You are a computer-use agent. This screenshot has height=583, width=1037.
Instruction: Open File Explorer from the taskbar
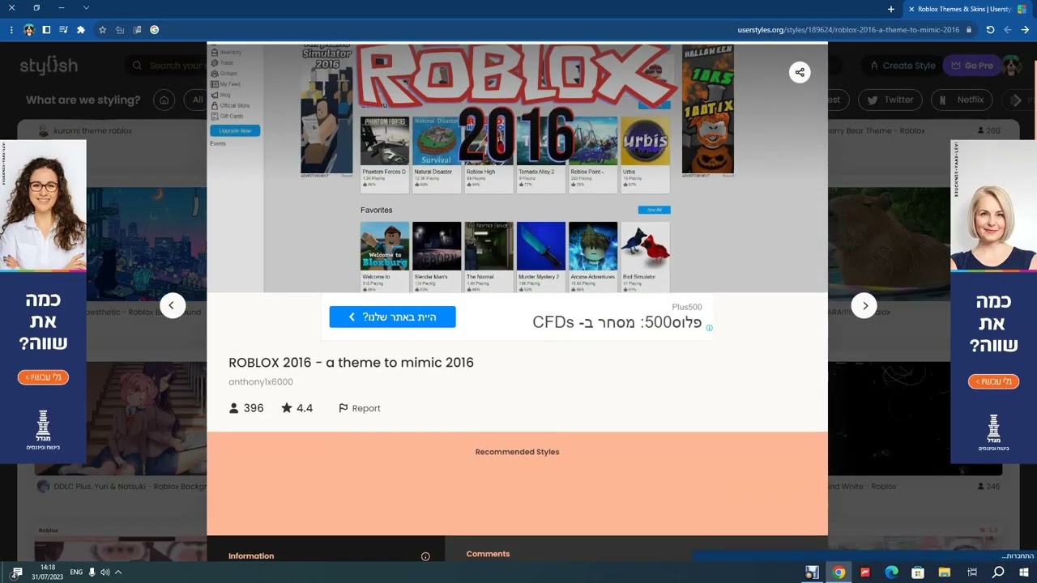point(944,572)
